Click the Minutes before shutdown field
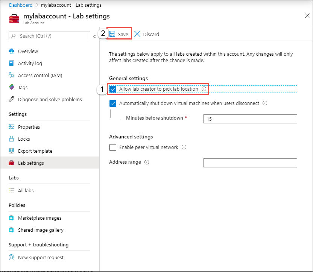Screen dimensions: 313x272 [x=250, y=119]
